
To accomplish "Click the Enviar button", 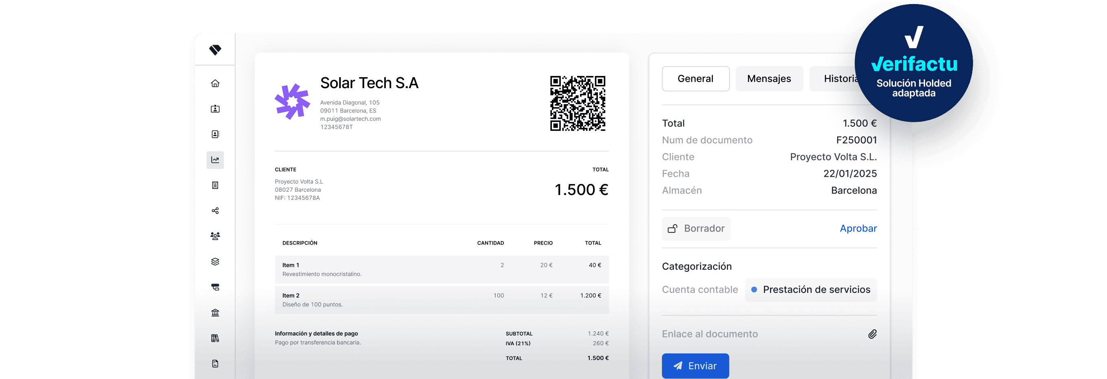I will pos(695,366).
